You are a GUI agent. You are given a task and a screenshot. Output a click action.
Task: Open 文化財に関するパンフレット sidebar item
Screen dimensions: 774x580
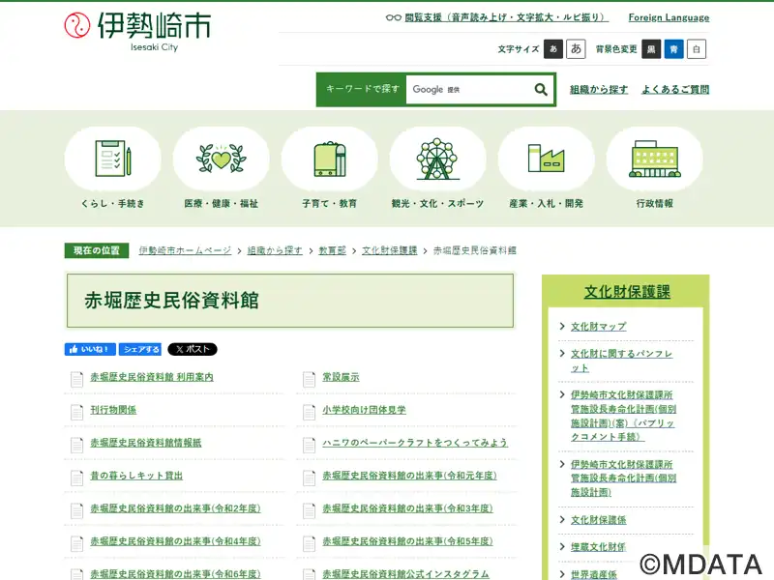pos(620,361)
